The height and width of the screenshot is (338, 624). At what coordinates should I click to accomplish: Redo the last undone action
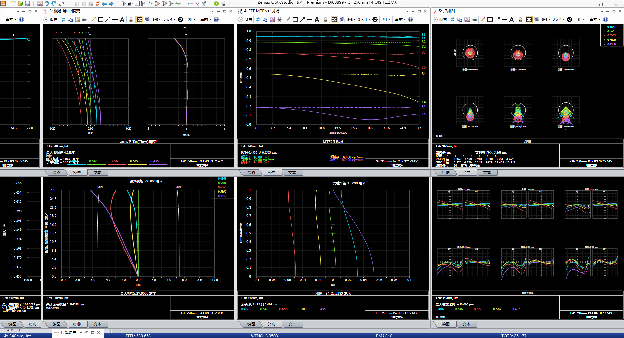54,4
